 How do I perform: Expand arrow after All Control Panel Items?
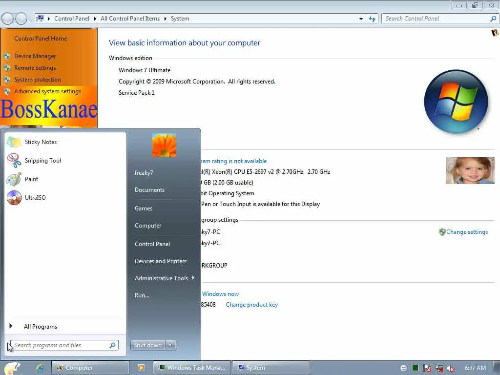click(165, 19)
